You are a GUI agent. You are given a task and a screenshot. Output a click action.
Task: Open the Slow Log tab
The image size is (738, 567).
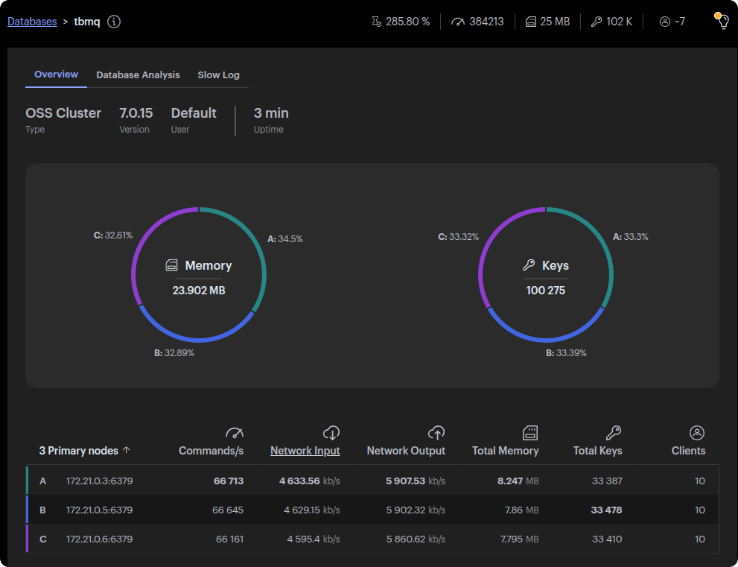click(218, 75)
